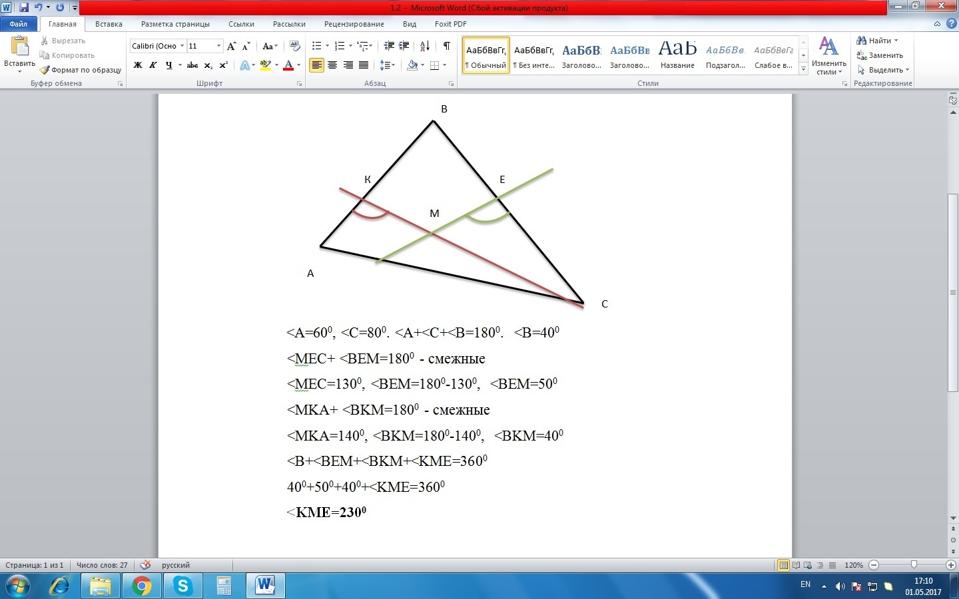Enable center text alignment
The width and height of the screenshot is (959, 599).
(332, 65)
